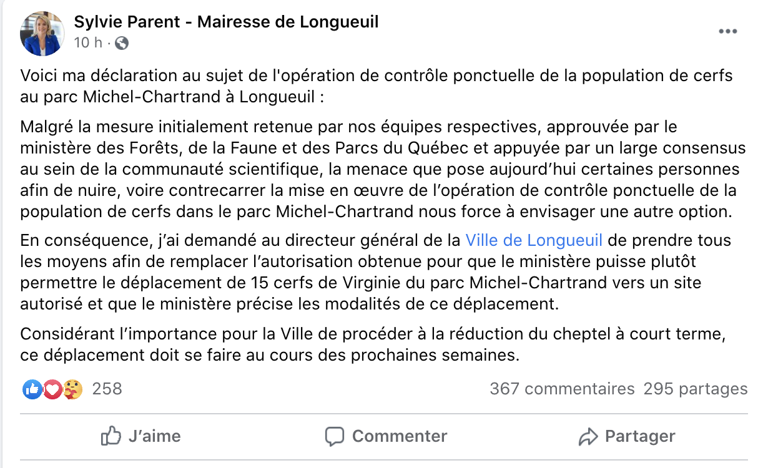763x468 pixels.
Task: Open the 258 reactions count
Action: pos(107,389)
